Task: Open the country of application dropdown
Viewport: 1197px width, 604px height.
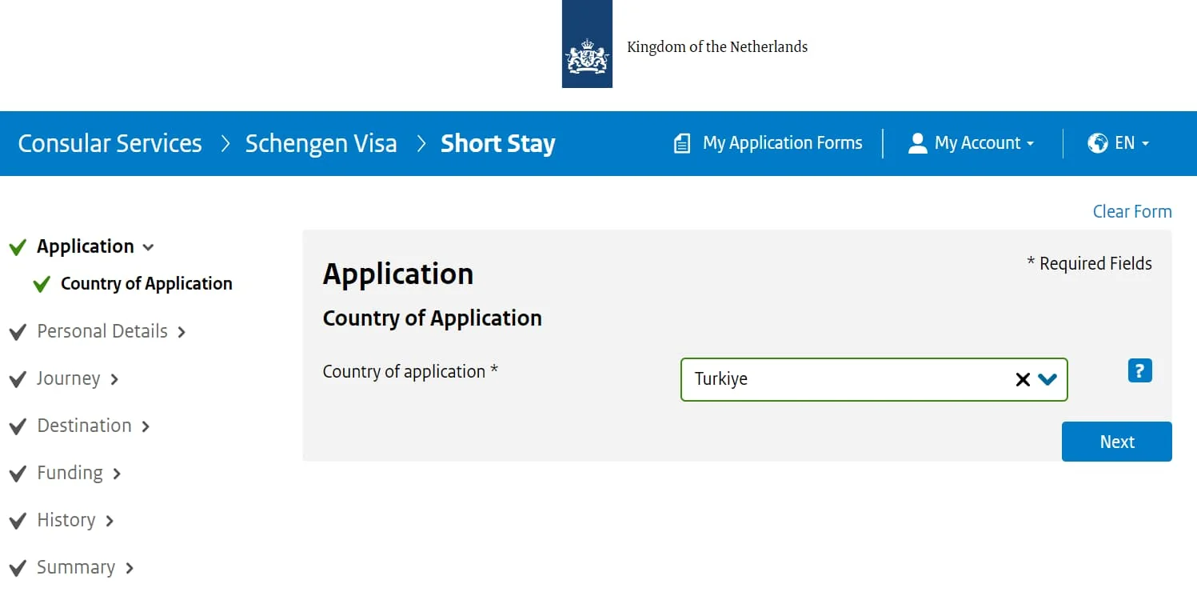Action: [x=1048, y=379]
